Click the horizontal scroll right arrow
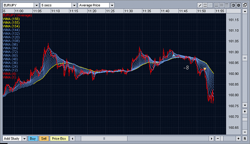Screen dimensions: 250x144 coord(212,138)
